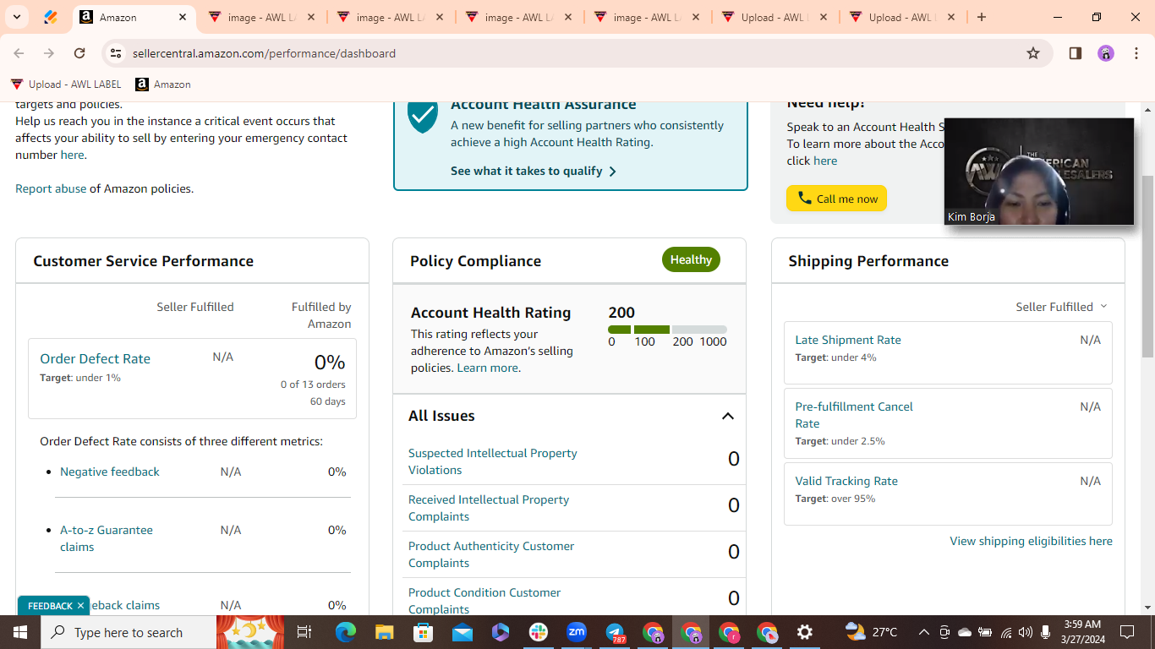Click the Kim Borja video thumbnail
This screenshot has height=649, width=1155.
1039,172
